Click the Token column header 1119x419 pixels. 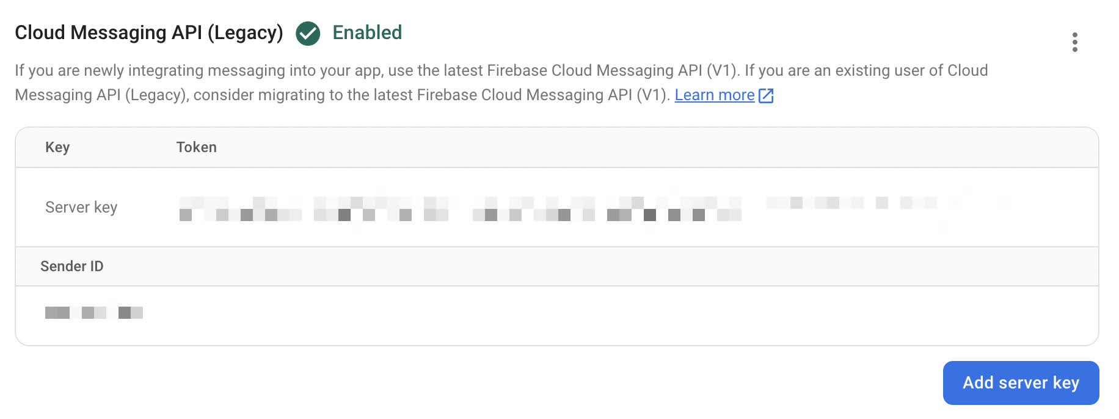click(196, 147)
